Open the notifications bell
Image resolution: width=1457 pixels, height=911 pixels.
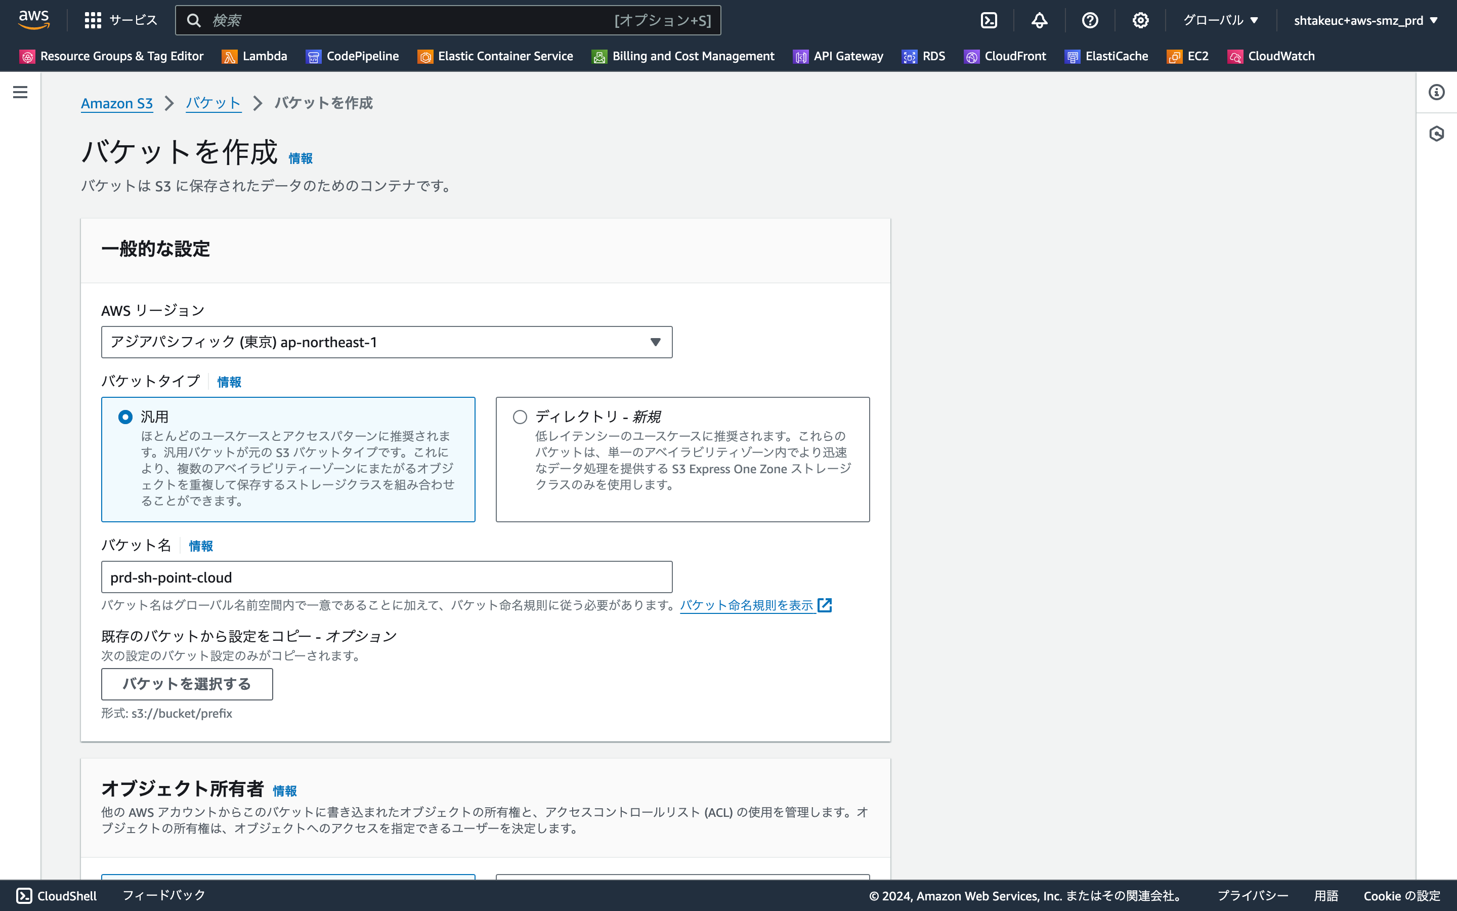1039,20
